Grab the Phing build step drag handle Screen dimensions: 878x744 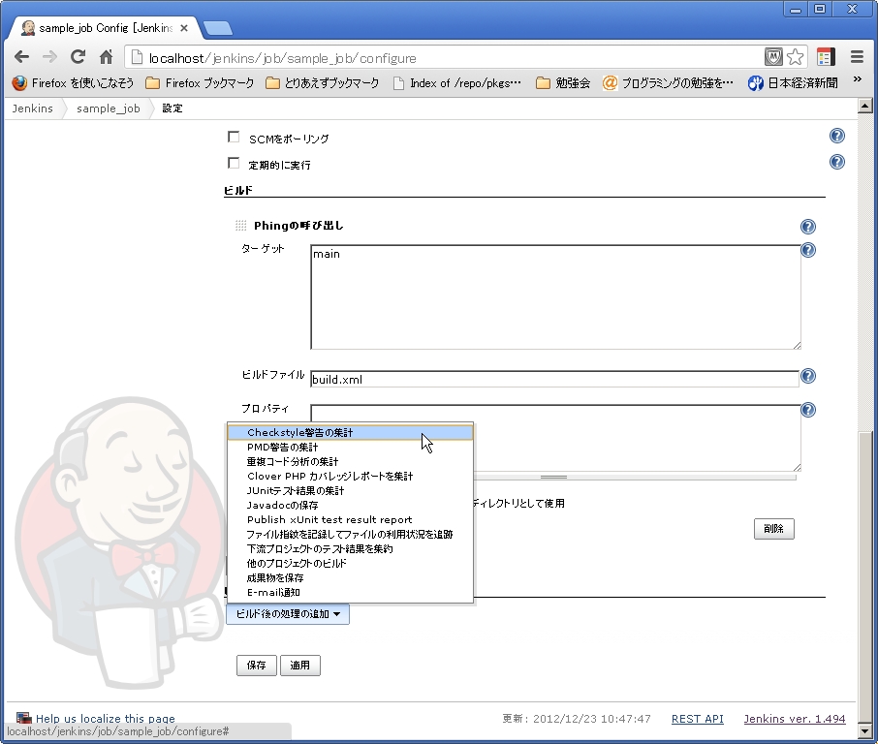tap(240, 226)
